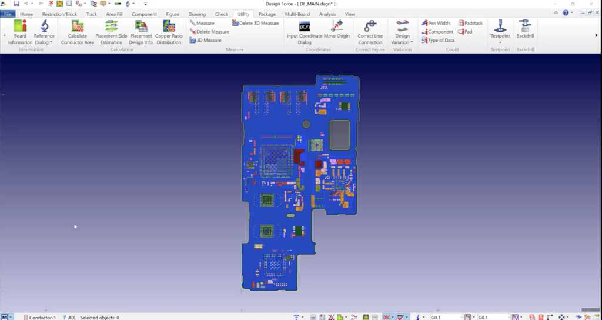Count by Component

pos(437,32)
